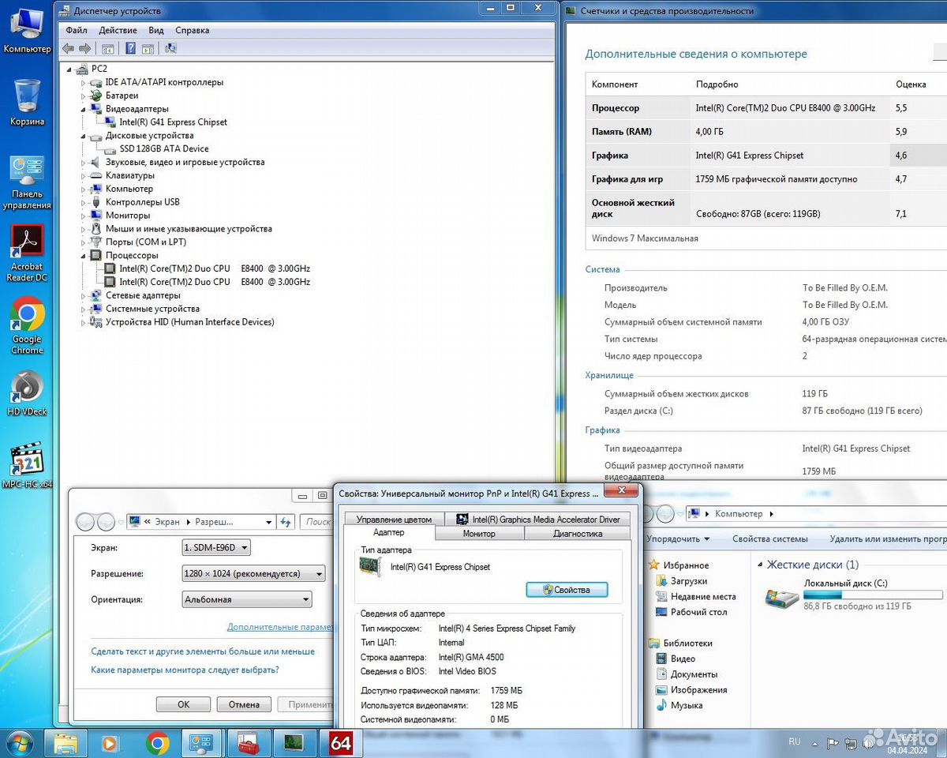Click Свойства системы in Explorer toolbar
Image resolution: width=947 pixels, height=758 pixels.
pos(769,538)
